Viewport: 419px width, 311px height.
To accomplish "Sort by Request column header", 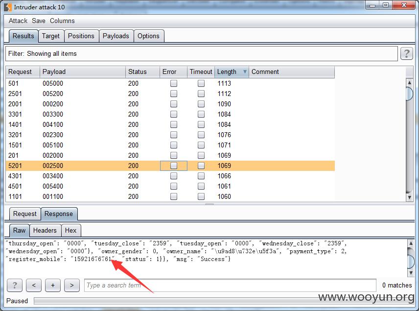I will 23,72.
